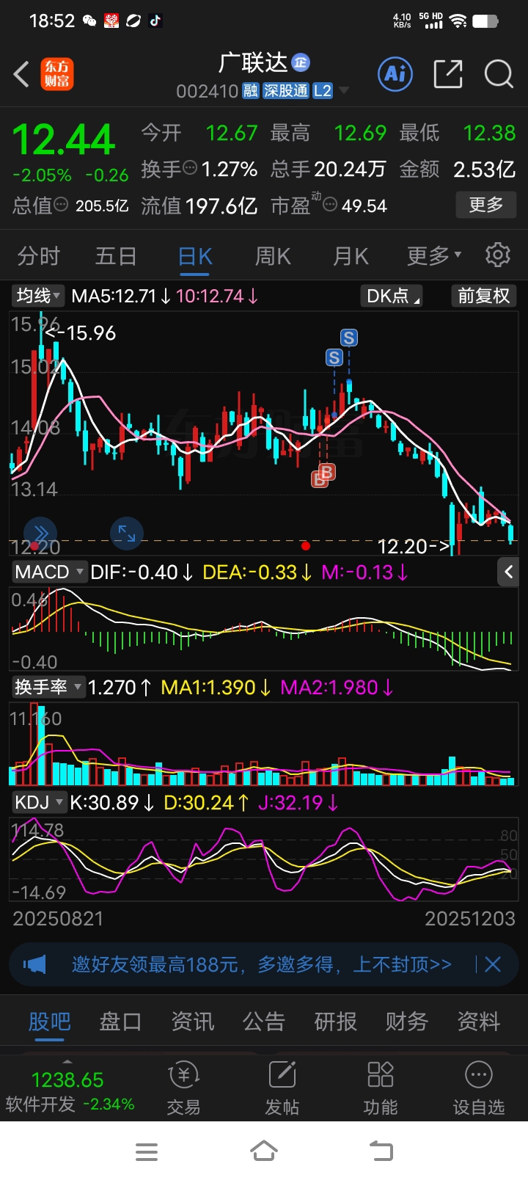Open the DK点 dropdown
Screen dimensions: 528x1183
click(392, 296)
